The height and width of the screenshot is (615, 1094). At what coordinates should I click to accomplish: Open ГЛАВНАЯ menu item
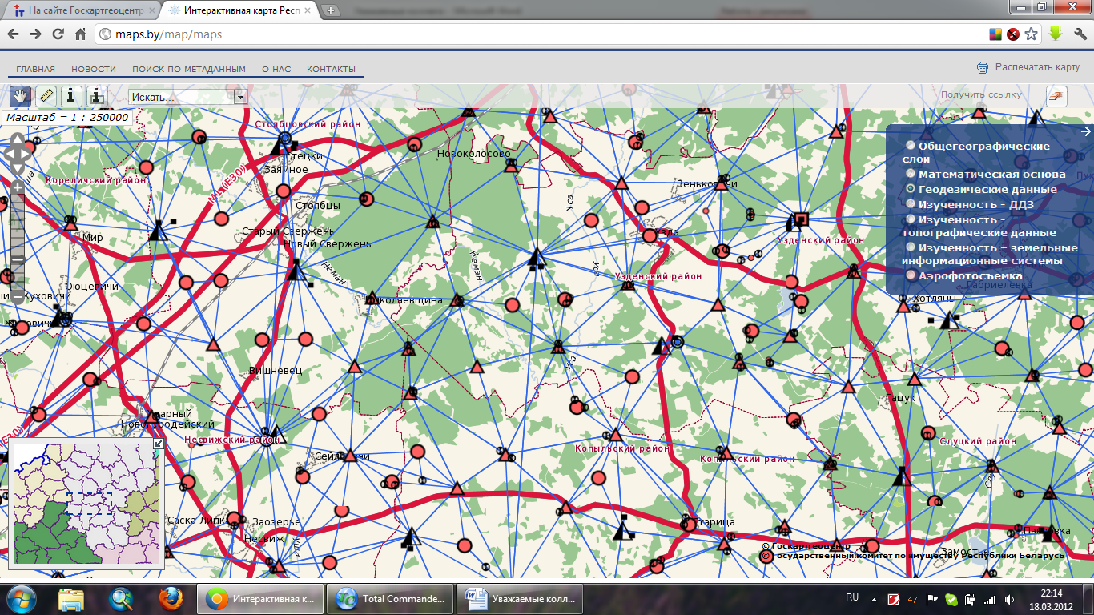tap(36, 70)
